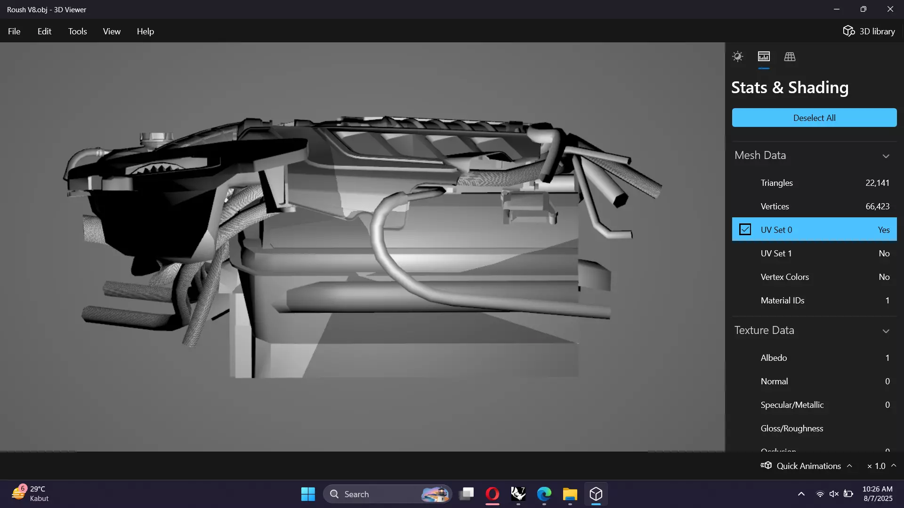Select the Gloss/Roughness texture row

pyautogui.click(x=814, y=428)
